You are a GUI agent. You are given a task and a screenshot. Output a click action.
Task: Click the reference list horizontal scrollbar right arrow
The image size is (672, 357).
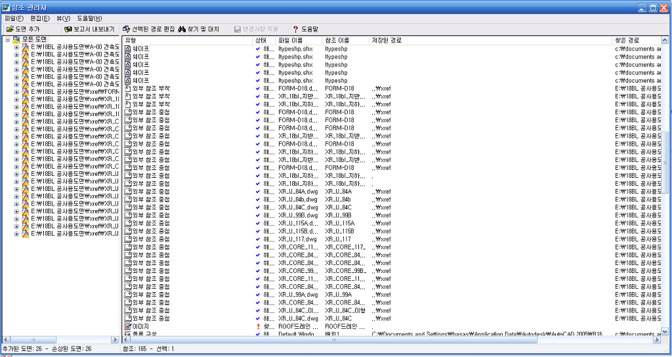[x=657, y=339]
